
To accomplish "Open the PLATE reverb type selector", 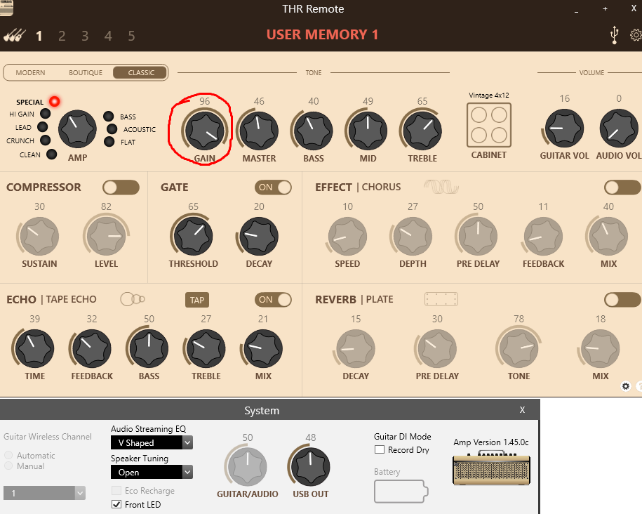I will tap(380, 299).
